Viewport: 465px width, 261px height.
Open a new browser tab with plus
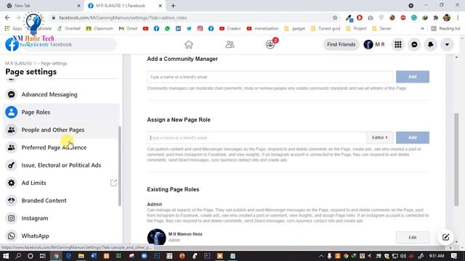click(173, 6)
